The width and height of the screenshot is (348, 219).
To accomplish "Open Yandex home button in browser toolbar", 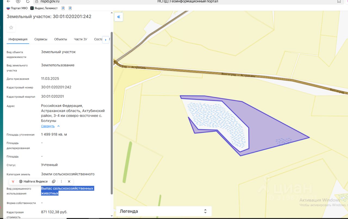I will coord(18,1).
